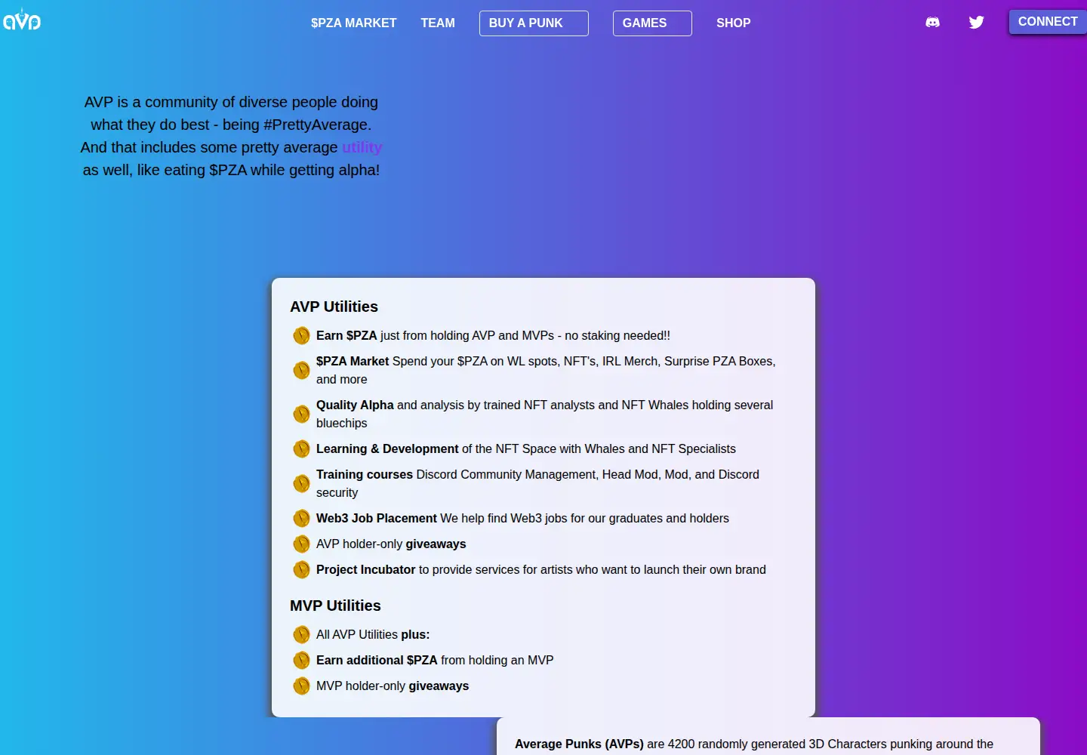Image resolution: width=1087 pixels, height=755 pixels.
Task: Click the 'Earn additional $PZA' text
Action: [x=377, y=660]
